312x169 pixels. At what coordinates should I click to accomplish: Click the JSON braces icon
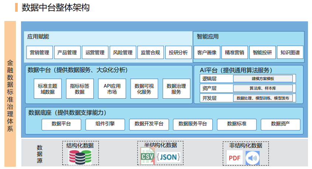168,157
